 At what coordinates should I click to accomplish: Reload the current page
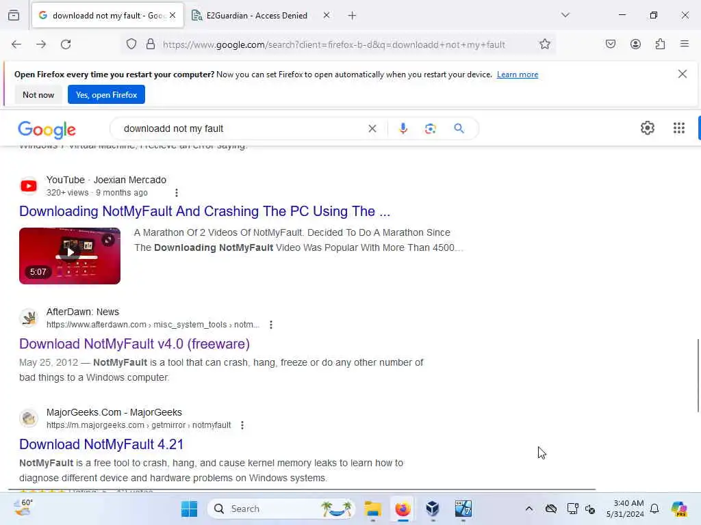click(x=66, y=44)
